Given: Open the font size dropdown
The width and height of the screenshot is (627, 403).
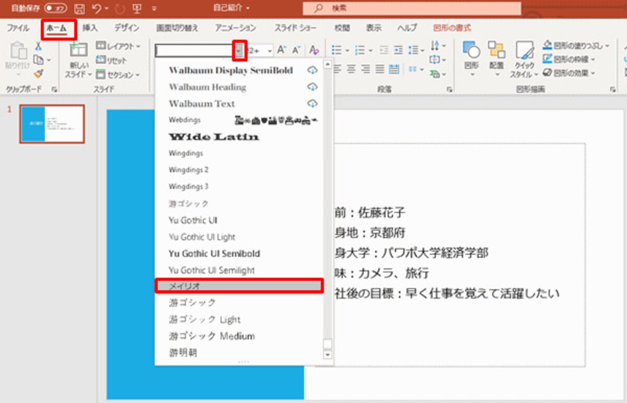Looking at the screenshot, I should click(270, 51).
